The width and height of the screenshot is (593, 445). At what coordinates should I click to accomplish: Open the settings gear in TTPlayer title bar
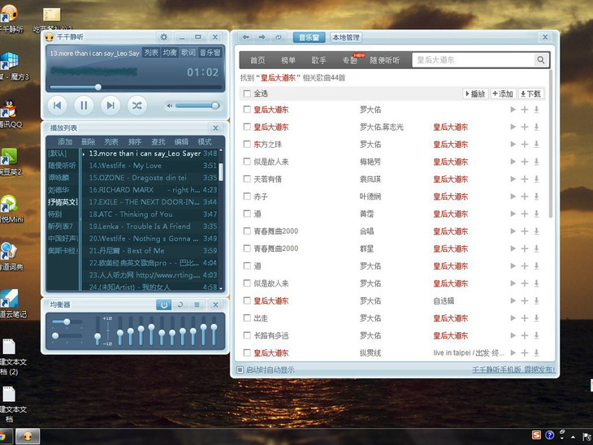coord(164,37)
